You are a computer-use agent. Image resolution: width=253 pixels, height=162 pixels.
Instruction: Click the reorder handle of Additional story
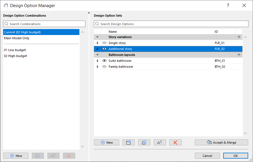(x=97, y=49)
